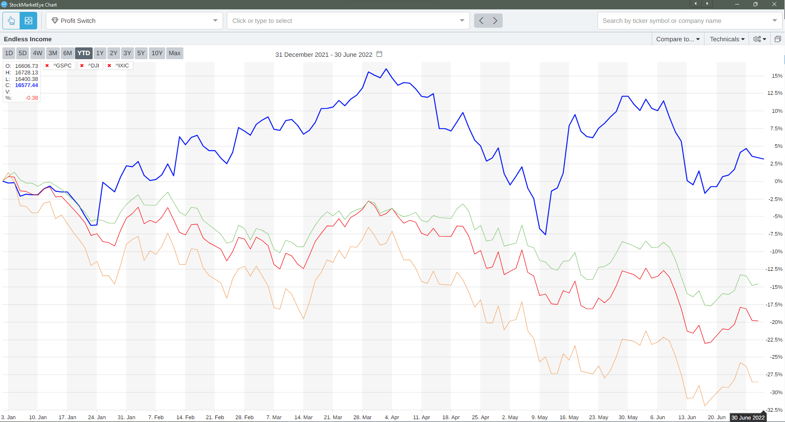Open the chart settings gear menu

click(x=759, y=39)
